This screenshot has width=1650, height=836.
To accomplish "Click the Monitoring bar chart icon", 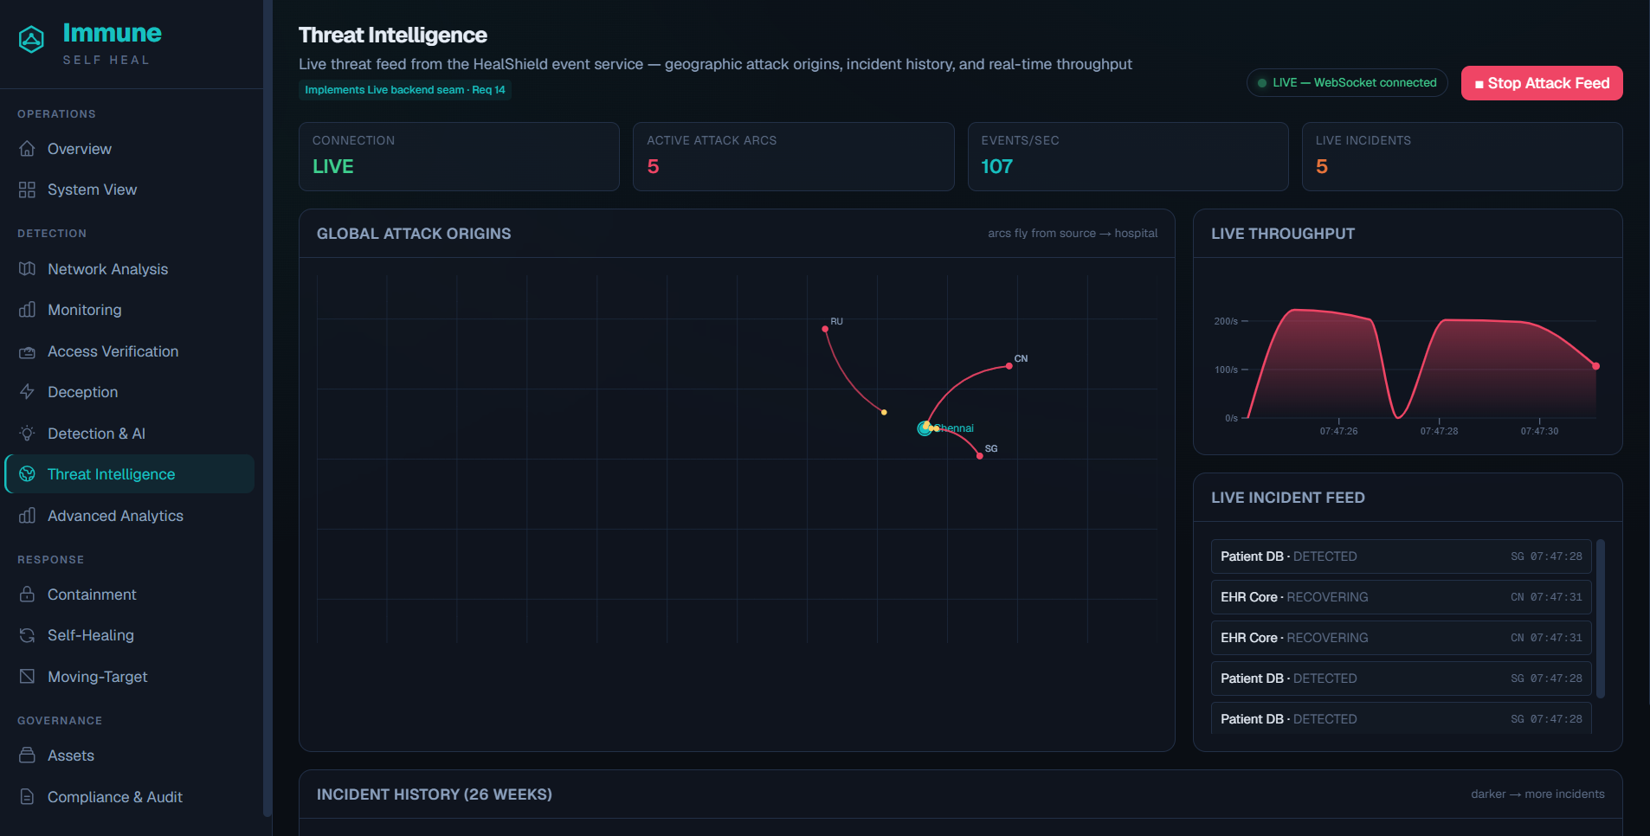I will [x=27, y=310].
